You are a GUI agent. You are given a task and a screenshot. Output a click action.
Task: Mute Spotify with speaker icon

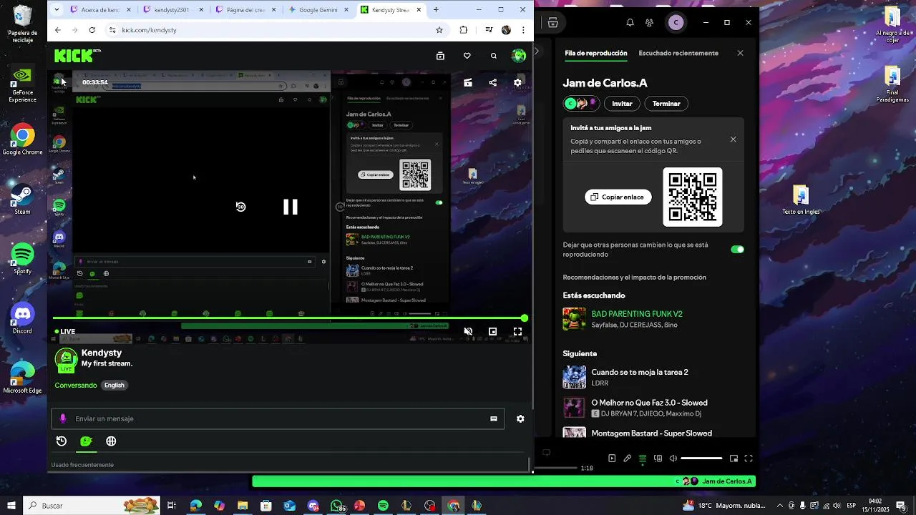pyautogui.click(x=673, y=458)
